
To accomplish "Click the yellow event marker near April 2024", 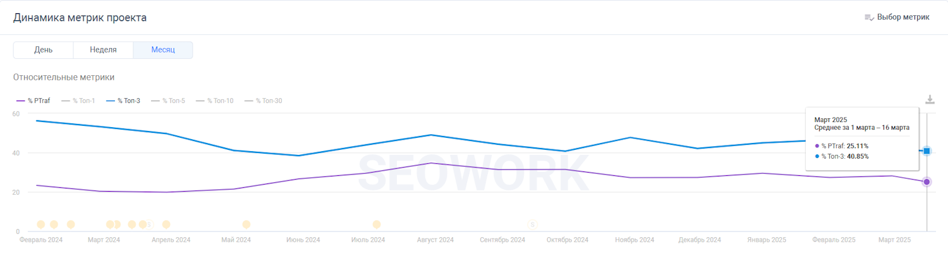I will click(x=166, y=225).
